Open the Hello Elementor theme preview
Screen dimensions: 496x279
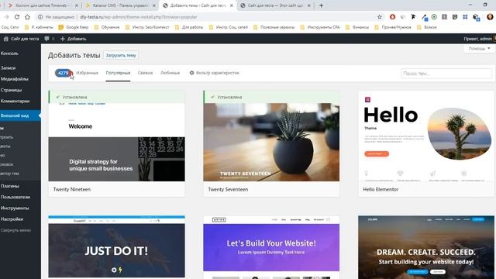426,136
